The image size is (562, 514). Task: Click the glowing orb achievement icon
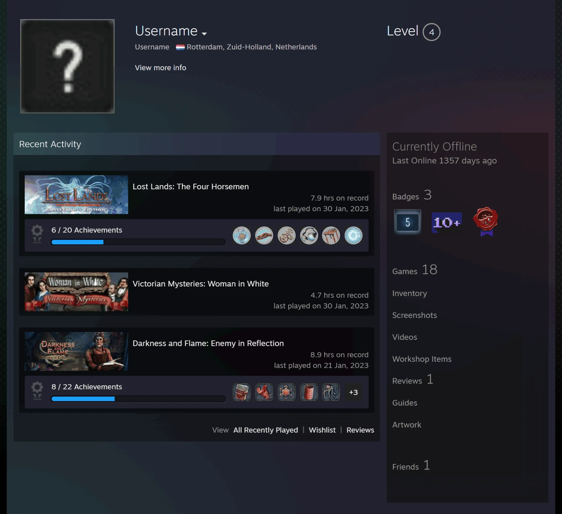(353, 235)
